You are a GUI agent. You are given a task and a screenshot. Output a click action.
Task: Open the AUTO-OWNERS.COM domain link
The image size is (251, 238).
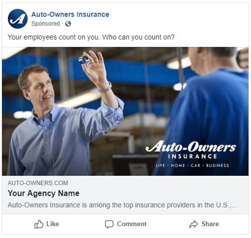[38, 183]
